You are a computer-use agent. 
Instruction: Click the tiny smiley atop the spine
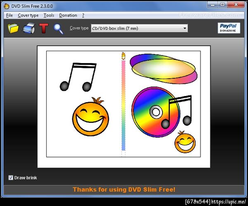click(x=123, y=56)
